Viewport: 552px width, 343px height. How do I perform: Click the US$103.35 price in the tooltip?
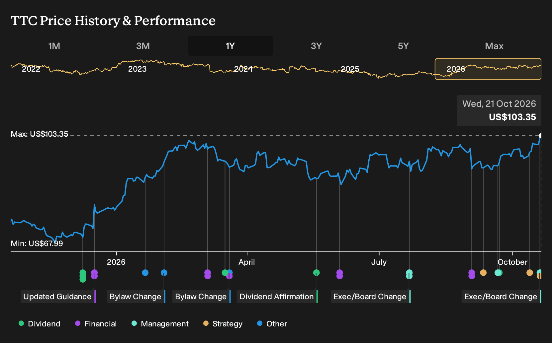[512, 117]
